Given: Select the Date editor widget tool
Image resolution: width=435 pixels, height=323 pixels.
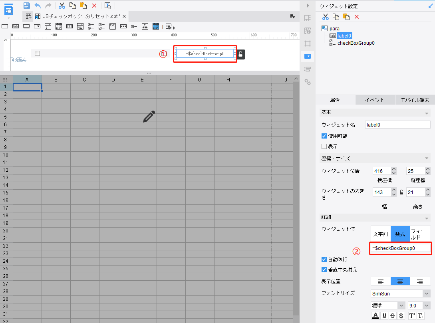Looking at the screenshot, I should point(59,26).
